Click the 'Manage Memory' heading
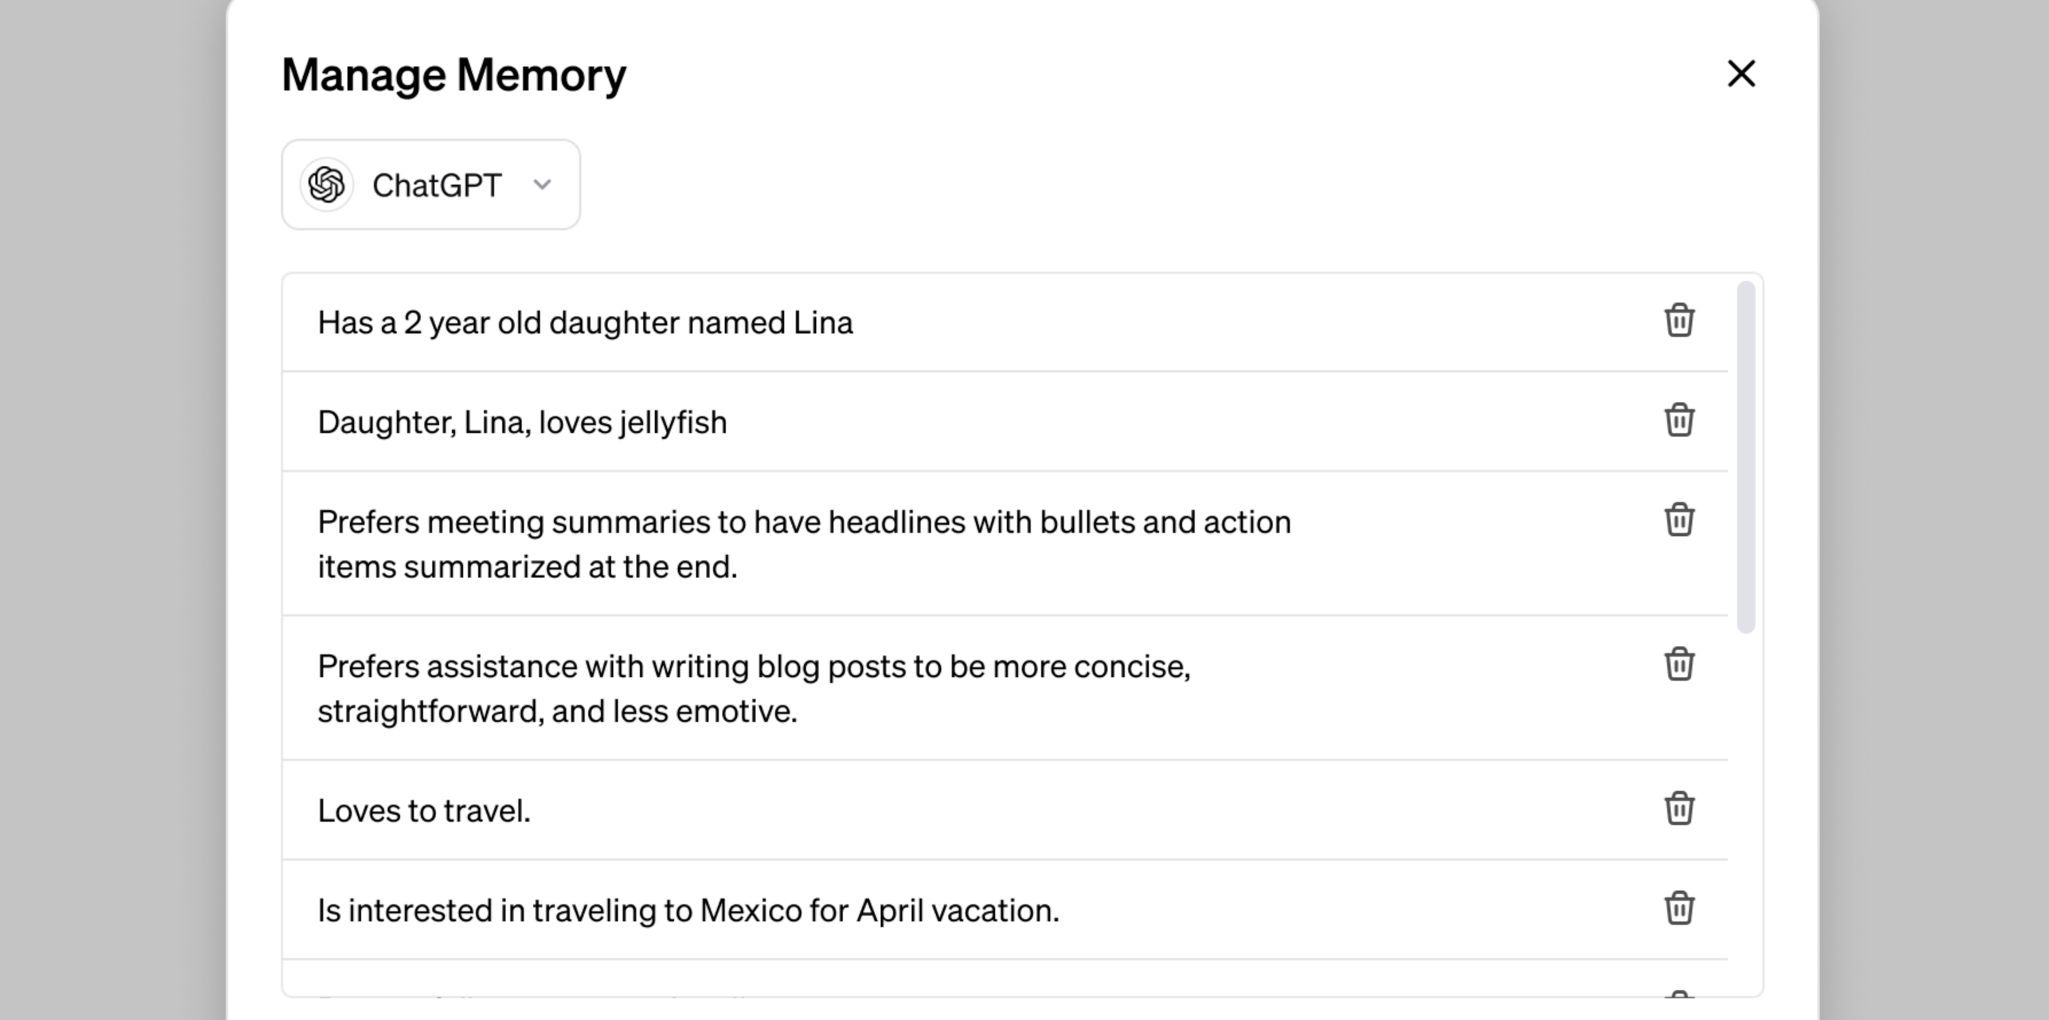Screen dimensions: 2049x1020 point(453,74)
